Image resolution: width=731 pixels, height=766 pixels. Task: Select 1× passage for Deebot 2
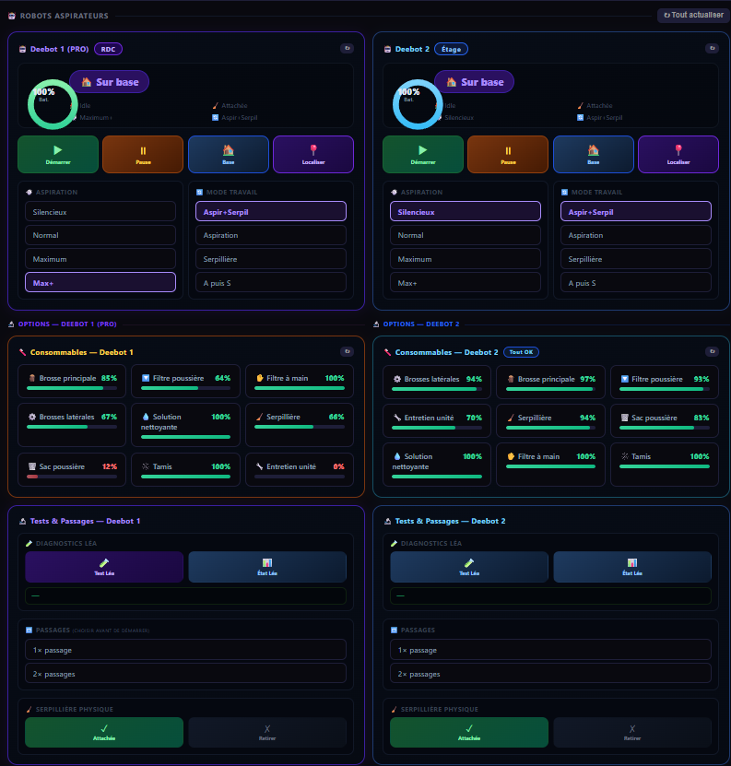click(x=550, y=650)
